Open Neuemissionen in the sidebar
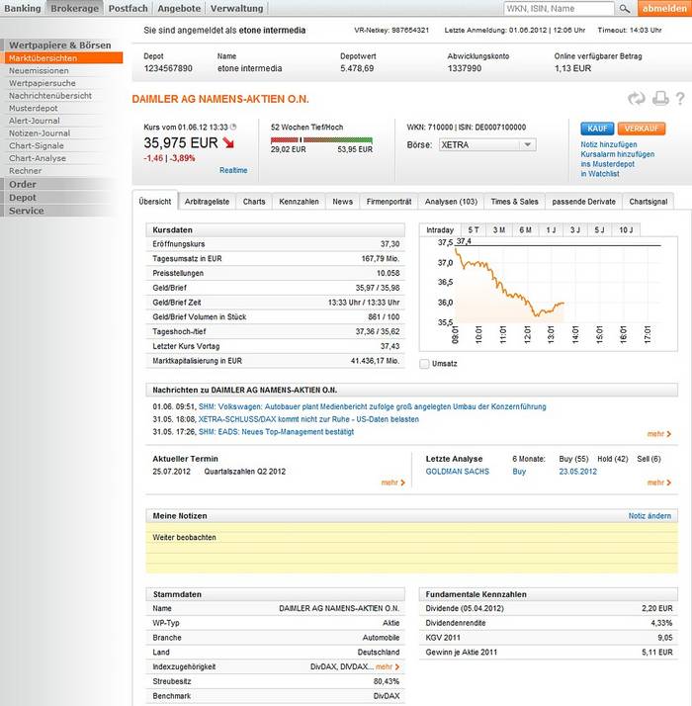 (x=39, y=70)
